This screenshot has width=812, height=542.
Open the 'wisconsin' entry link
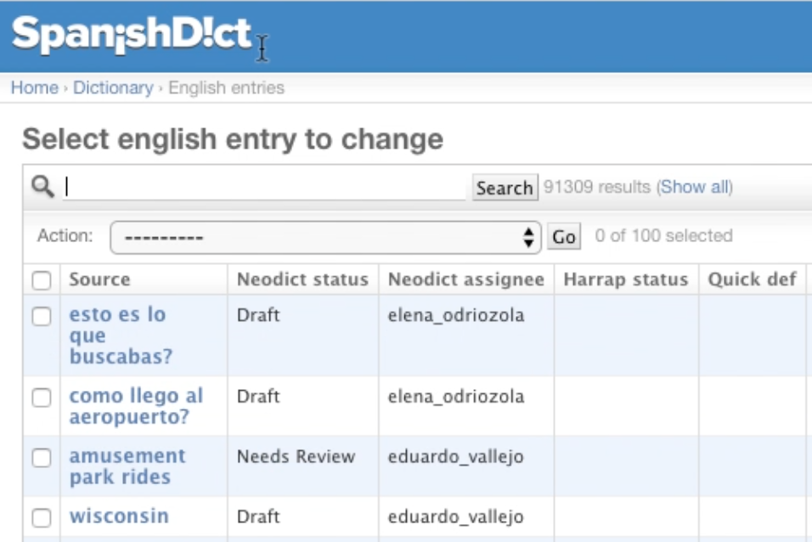pyautogui.click(x=119, y=516)
